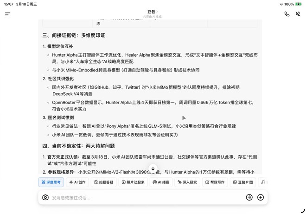Screen dimensions: 306x214
Task: Open the sidebar menu icon
Action: (x=7, y=13)
